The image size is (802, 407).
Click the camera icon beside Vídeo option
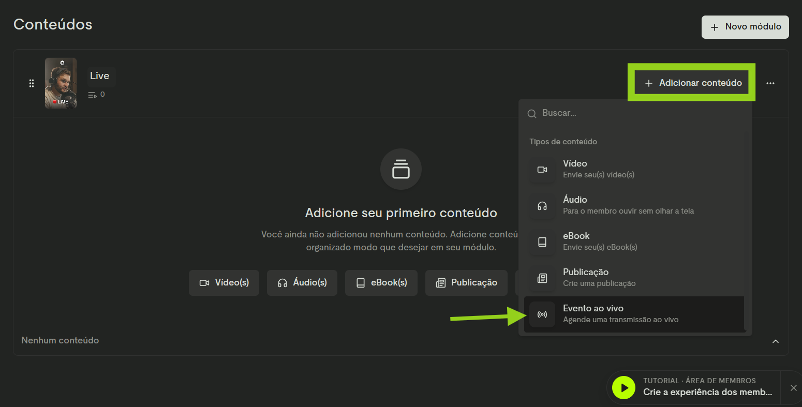tap(542, 170)
